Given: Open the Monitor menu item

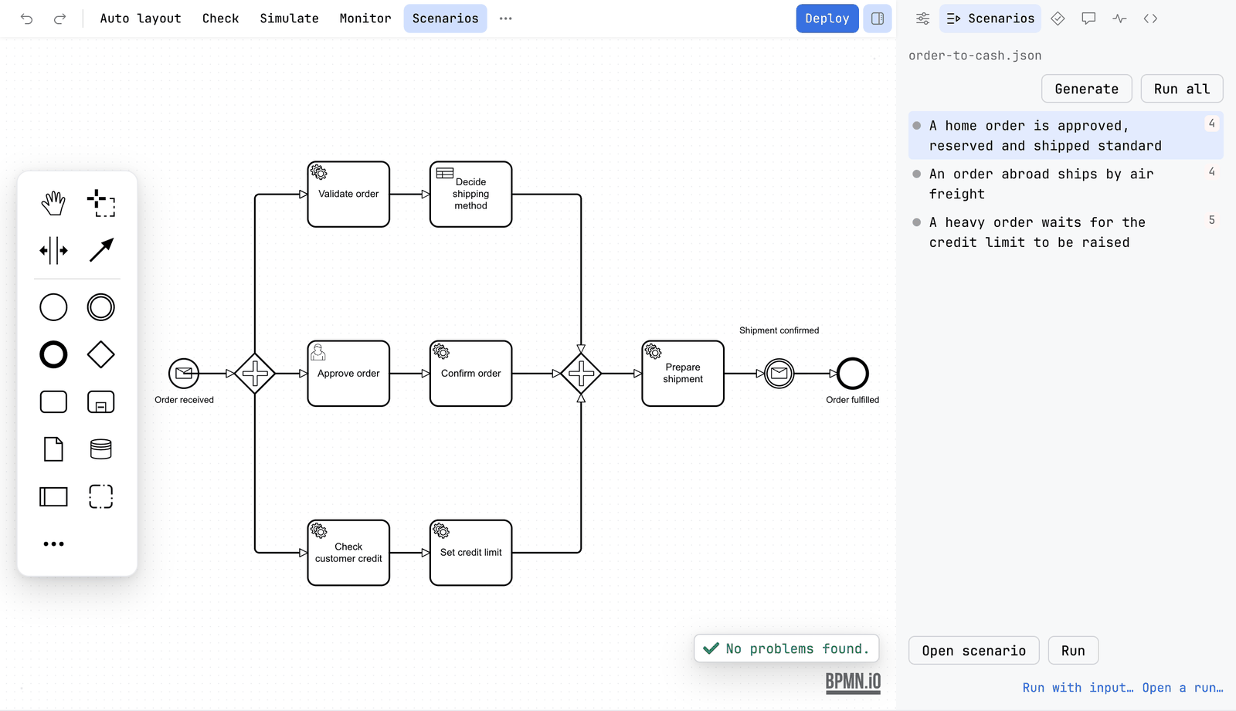Looking at the screenshot, I should point(365,19).
